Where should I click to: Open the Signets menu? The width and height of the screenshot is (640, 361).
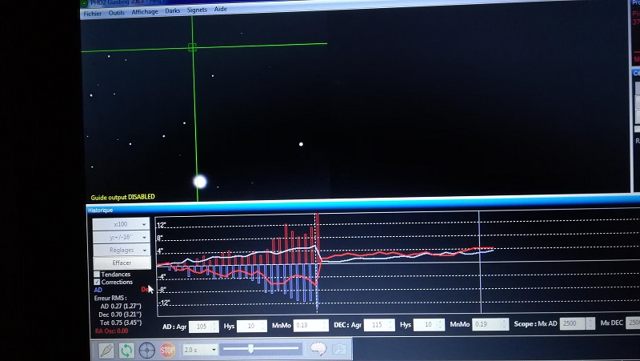click(x=197, y=10)
